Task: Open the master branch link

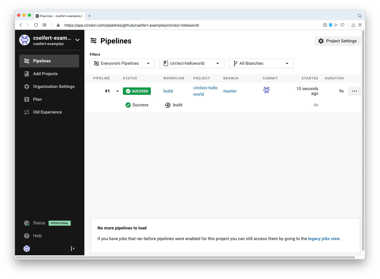Action: click(230, 91)
